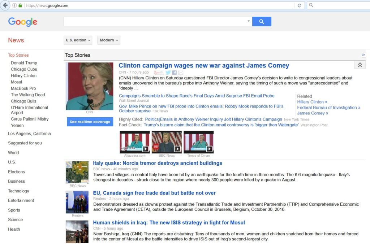Screen dimensions: 370x244
Task: Click the See realtime coverage button
Action: 90,122
